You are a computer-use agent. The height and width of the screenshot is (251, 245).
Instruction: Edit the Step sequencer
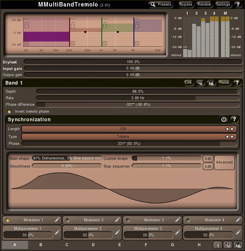pyautogui.click(x=208, y=166)
